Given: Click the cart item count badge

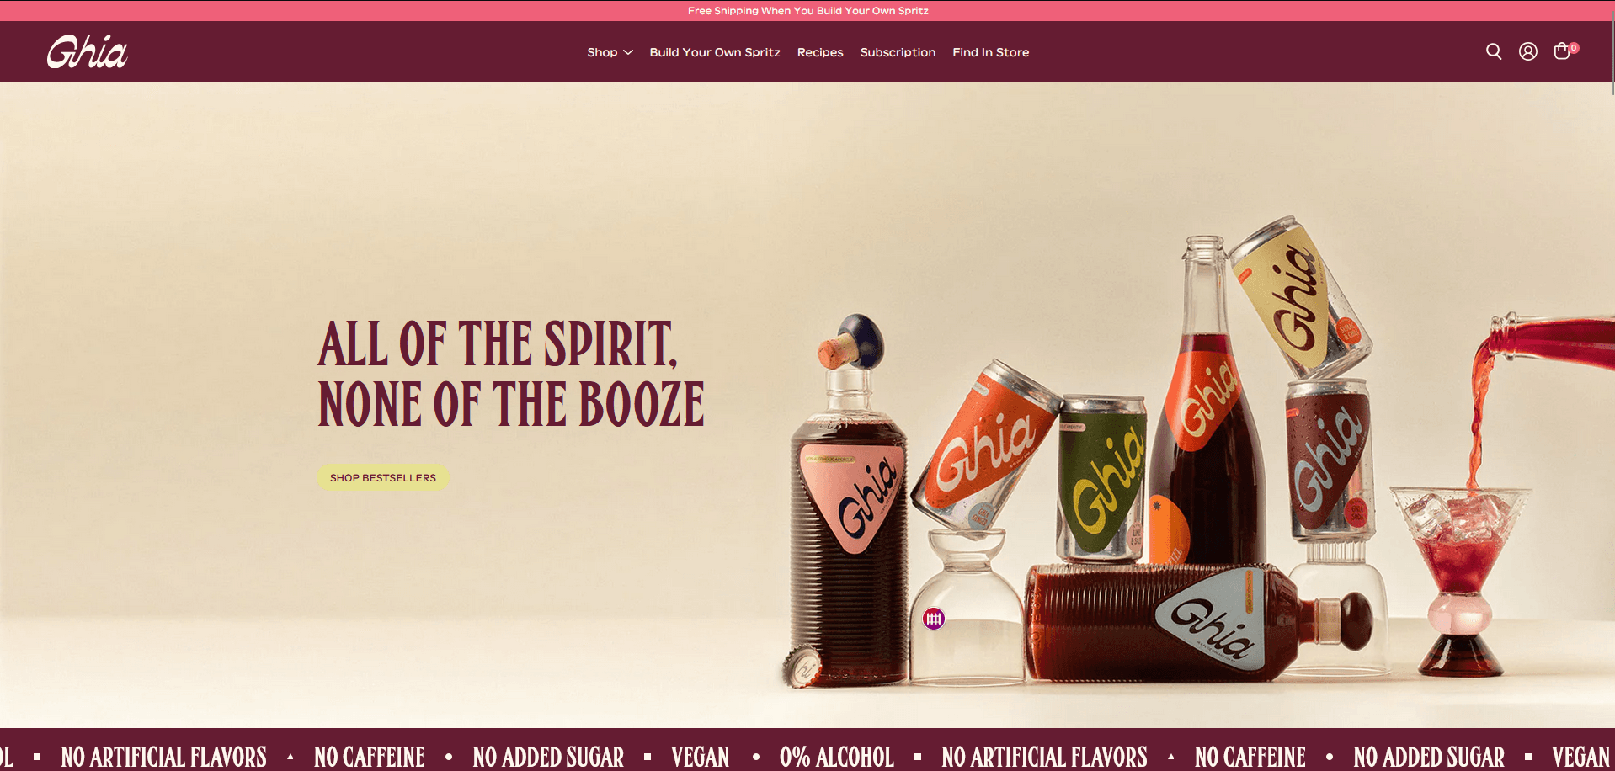Looking at the screenshot, I should pyautogui.click(x=1574, y=48).
